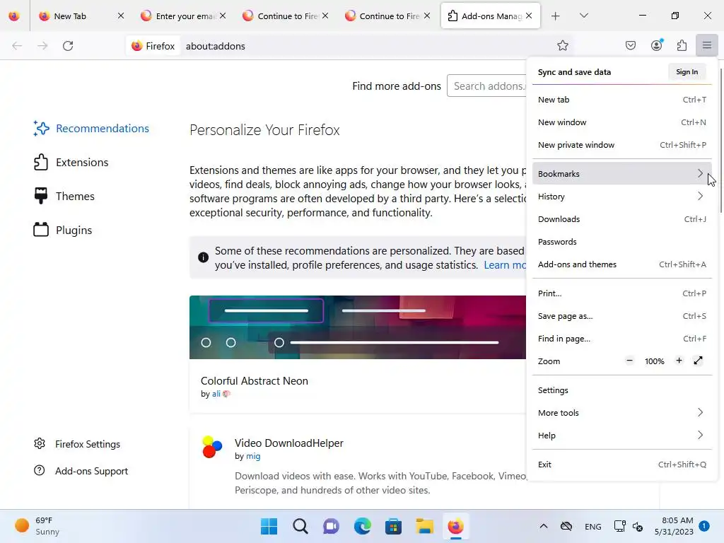Expand the More tools submenu
Image resolution: width=724 pixels, height=543 pixels.
(621, 413)
